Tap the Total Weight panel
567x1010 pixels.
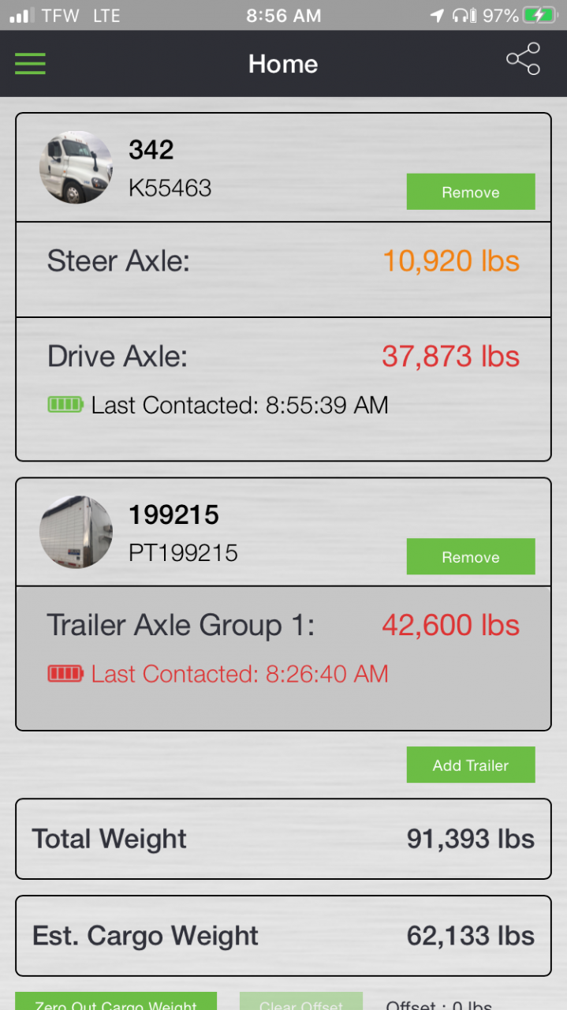pyautogui.click(x=283, y=839)
